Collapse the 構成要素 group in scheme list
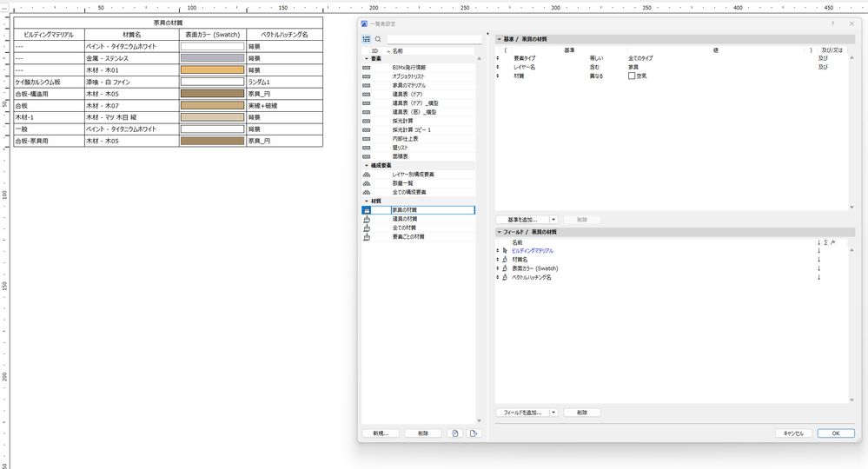Screen dimensions: 868x469 tap(367, 165)
